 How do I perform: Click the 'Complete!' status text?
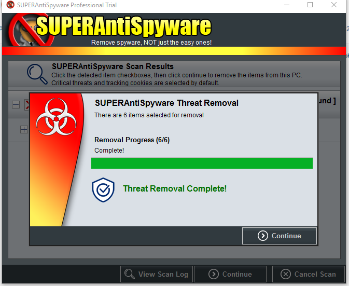point(109,151)
